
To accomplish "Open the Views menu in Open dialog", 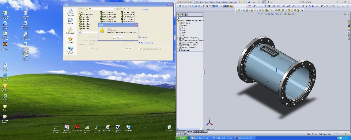I will point(128,9).
